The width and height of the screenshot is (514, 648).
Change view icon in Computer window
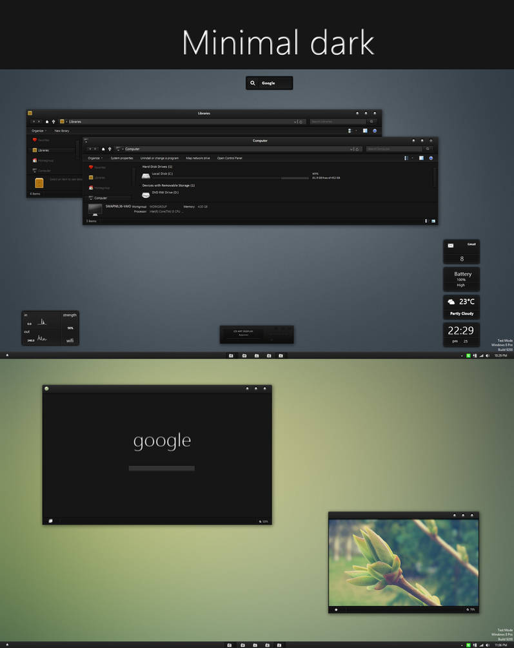click(x=406, y=158)
